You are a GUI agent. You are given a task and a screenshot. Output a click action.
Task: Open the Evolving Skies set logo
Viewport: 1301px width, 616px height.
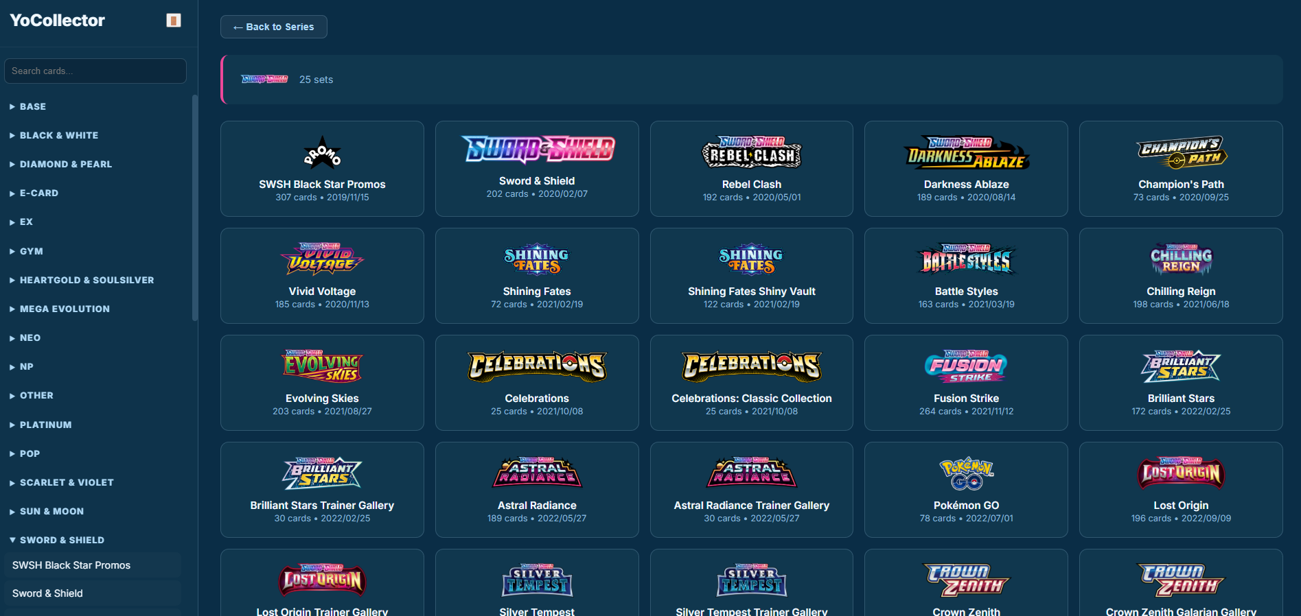click(322, 367)
